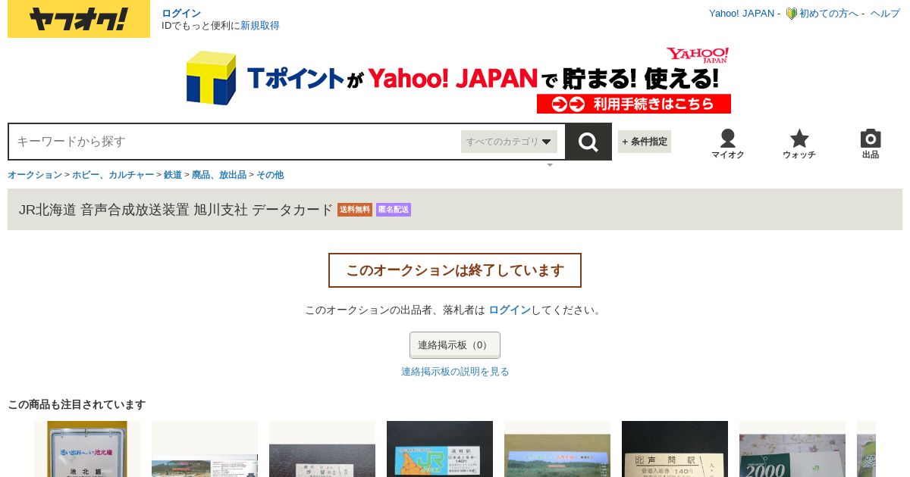This screenshot has width=910, height=477.
Task: Open the Yahoo! JAPAN link
Action: click(742, 14)
